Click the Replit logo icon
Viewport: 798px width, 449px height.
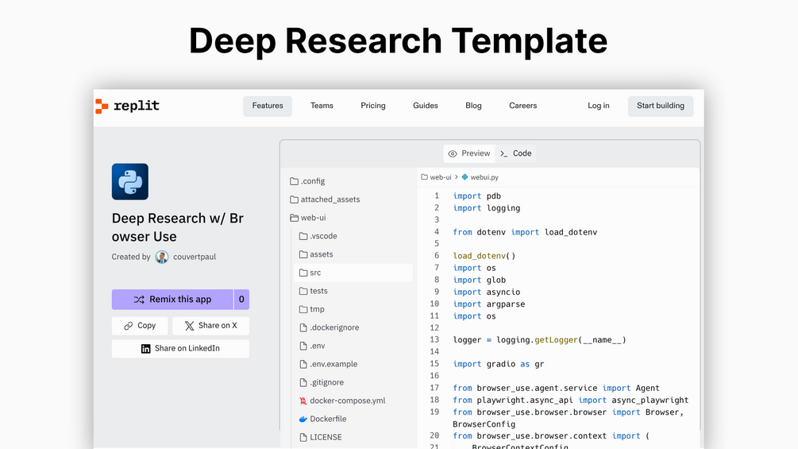102,106
